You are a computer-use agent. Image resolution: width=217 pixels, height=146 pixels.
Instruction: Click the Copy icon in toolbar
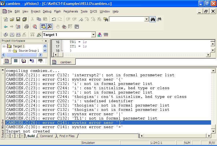[x=39, y=19]
